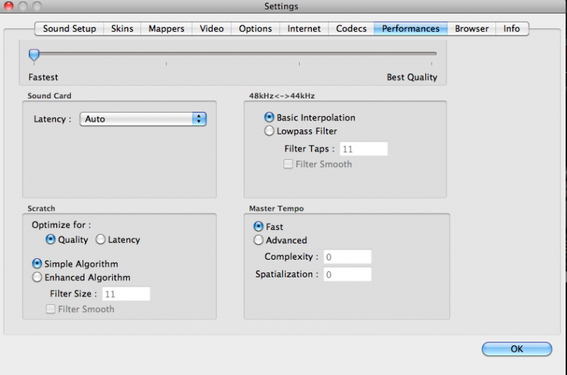567x375 pixels.
Task: Expand the Latency Auto dropdown
Action: tap(143, 119)
